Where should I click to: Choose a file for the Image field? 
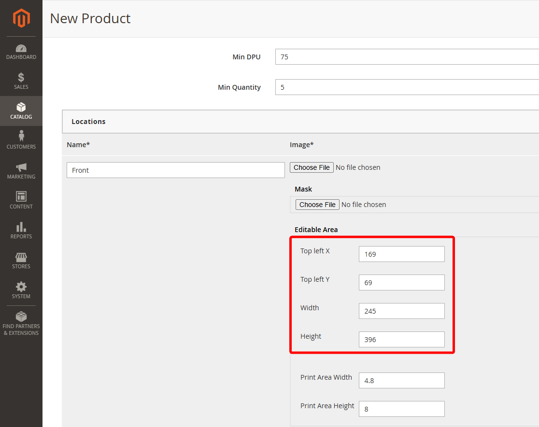(312, 167)
